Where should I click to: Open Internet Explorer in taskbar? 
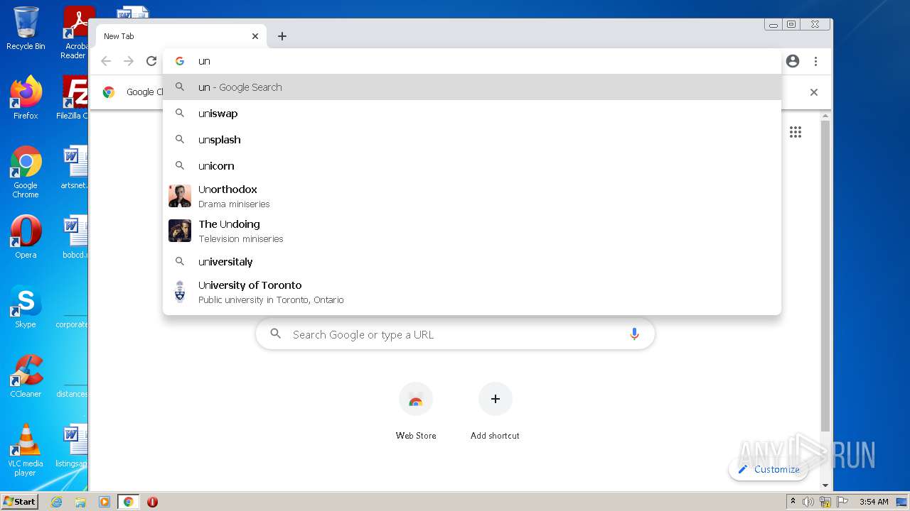click(x=57, y=502)
